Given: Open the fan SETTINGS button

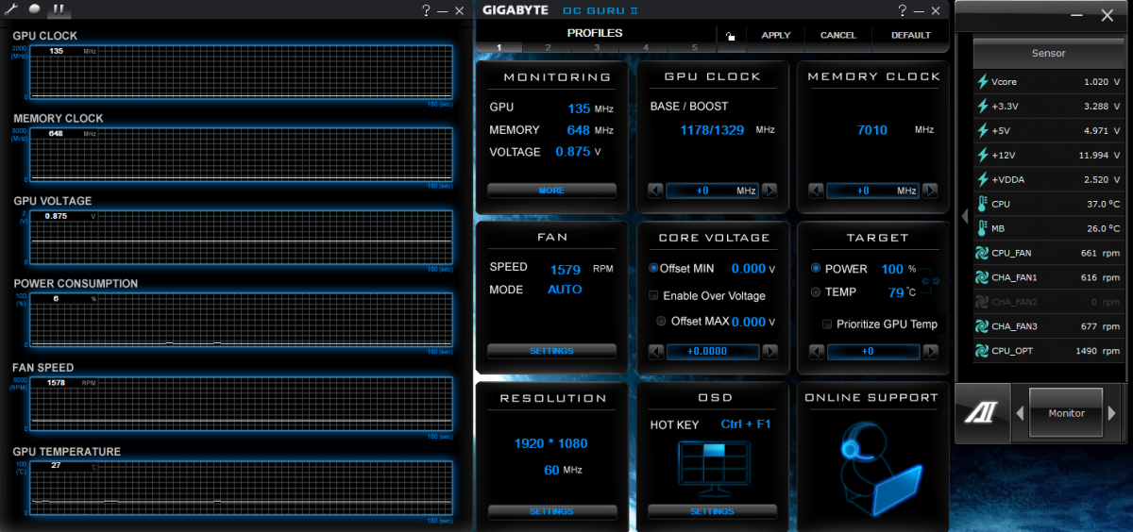Looking at the screenshot, I should click(x=551, y=351).
